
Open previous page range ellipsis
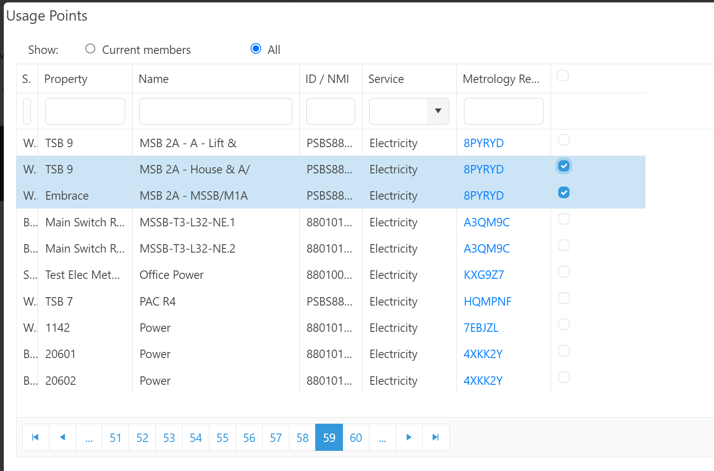pyautogui.click(x=89, y=437)
